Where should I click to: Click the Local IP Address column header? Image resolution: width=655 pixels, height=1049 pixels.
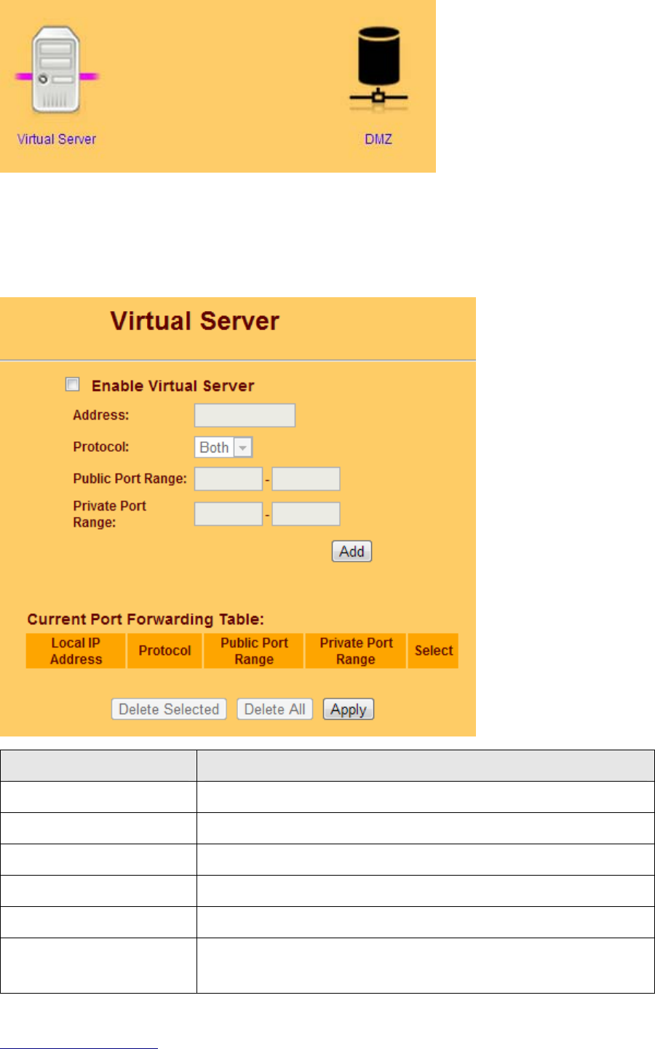[76, 651]
